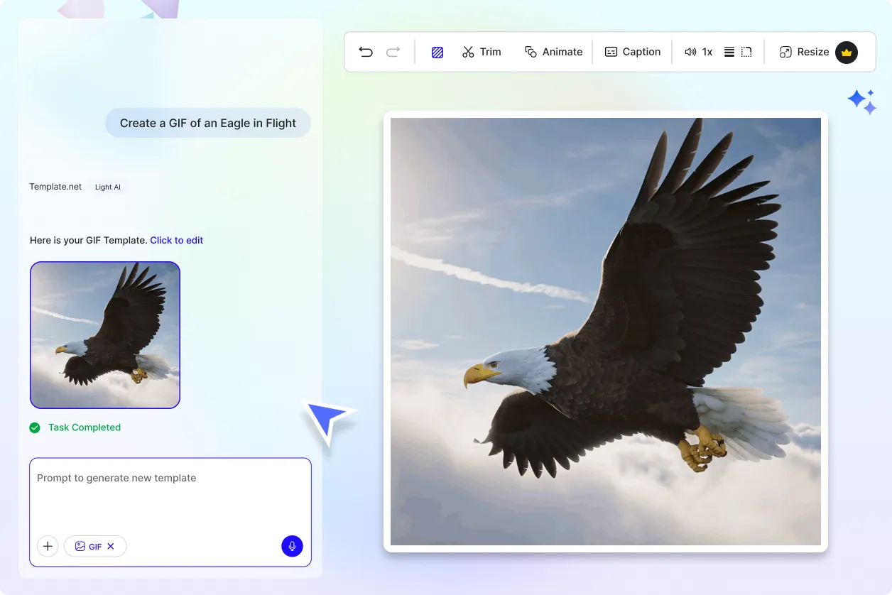Click the Eagle in Flight prompt bubble
The height and width of the screenshot is (595, 892).
click(207, 123)
